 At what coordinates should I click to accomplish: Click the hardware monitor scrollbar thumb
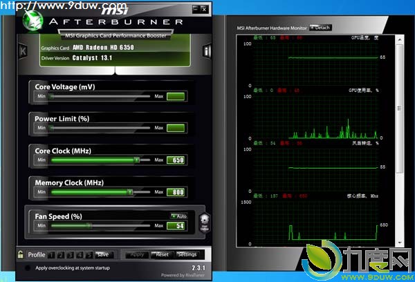[400, 109]
